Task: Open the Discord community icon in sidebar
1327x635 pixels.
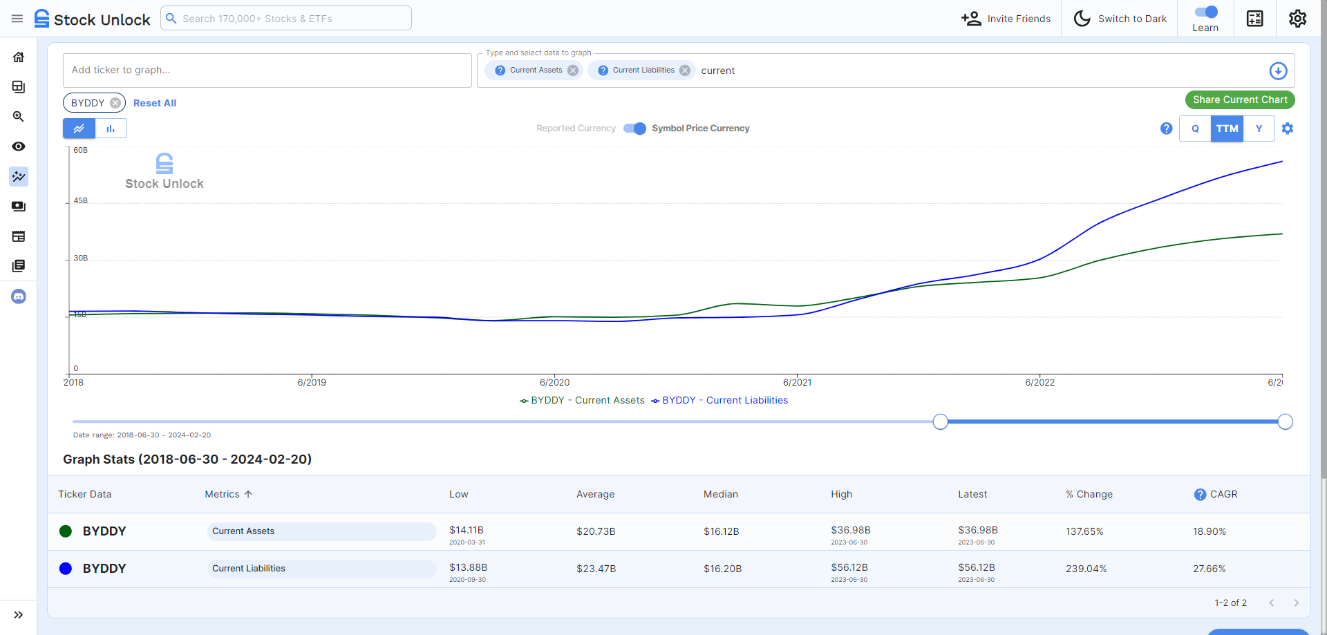Action: 19,296
